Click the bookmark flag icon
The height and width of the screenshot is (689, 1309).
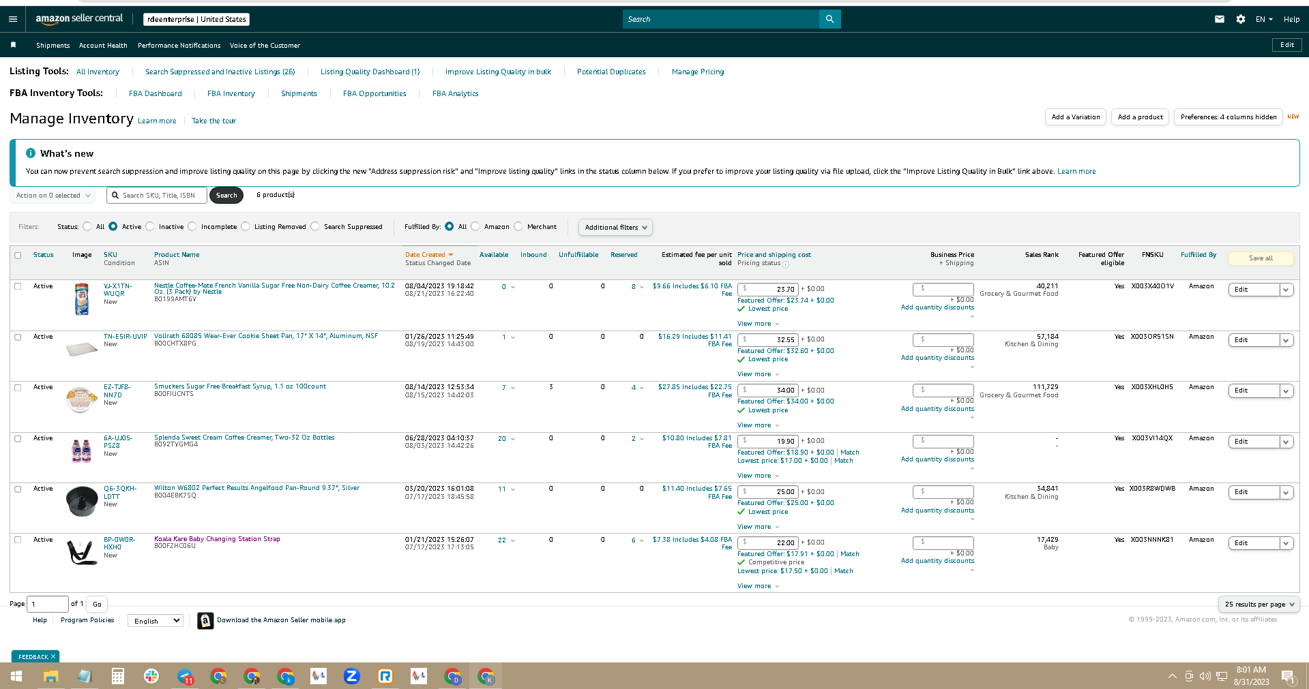(x=13, y=45)
